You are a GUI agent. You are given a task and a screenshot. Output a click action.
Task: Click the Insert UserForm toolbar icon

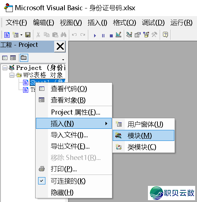(x=15, y=35)
